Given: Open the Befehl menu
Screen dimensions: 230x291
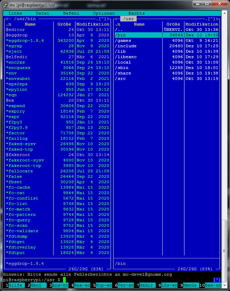Looking at the screenshot, I should pyautogui.click(x=71, y=13).
